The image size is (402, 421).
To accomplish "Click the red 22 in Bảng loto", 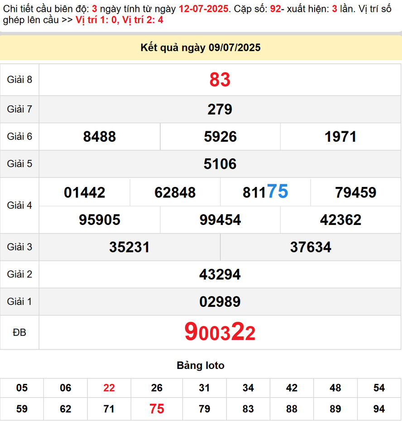I will 109,388.
